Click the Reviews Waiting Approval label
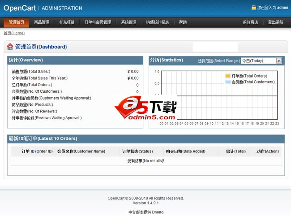291x216 pixels. [47, 118]
